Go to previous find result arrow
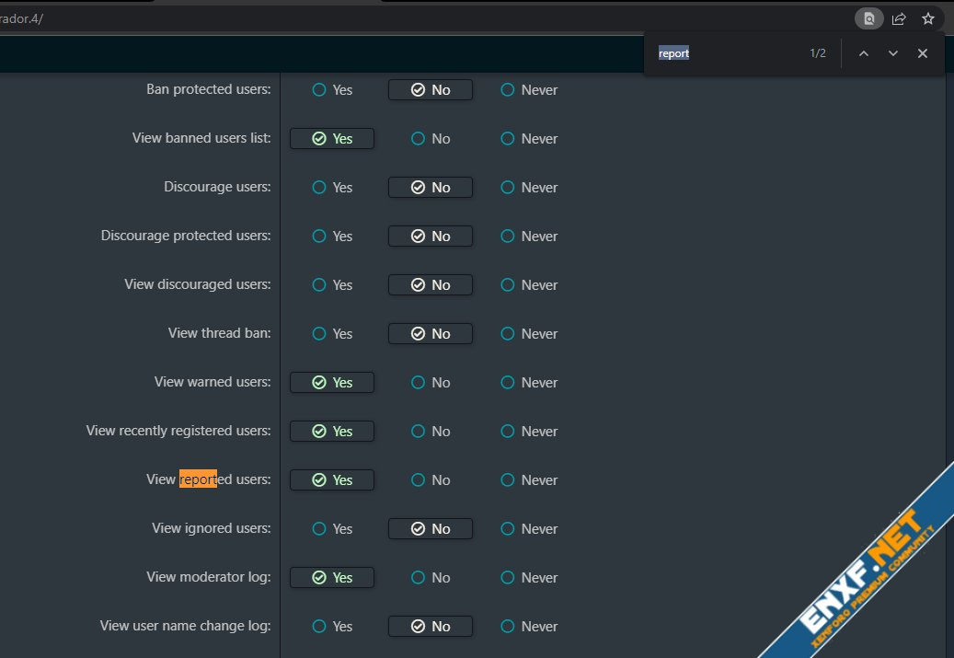 coord(863,53)
